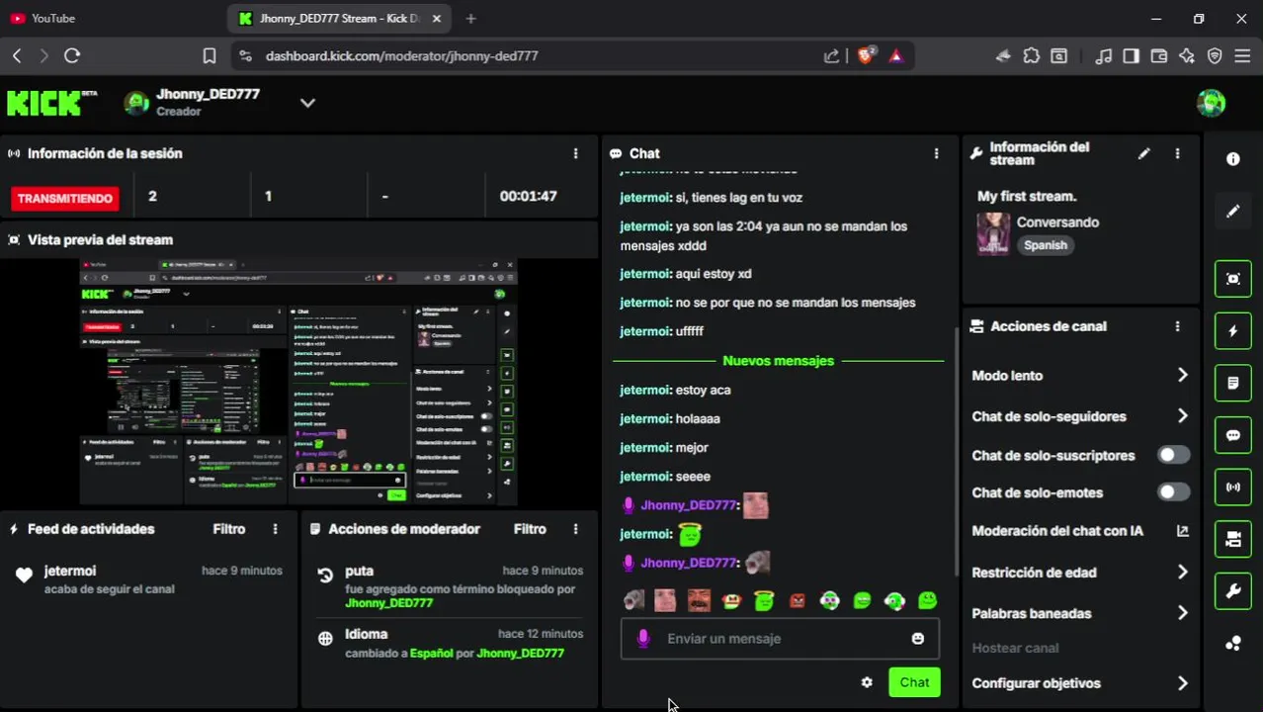Click the three-circles sidebar icon at bottom
The image size is (1263, 712).
[1233, 644]
